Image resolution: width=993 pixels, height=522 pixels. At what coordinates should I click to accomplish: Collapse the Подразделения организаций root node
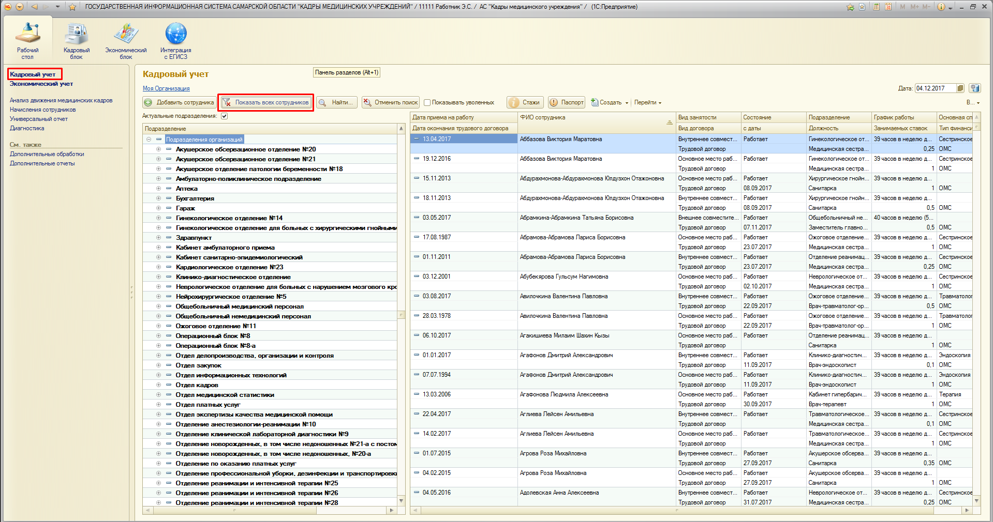click(x=149, y=140)
